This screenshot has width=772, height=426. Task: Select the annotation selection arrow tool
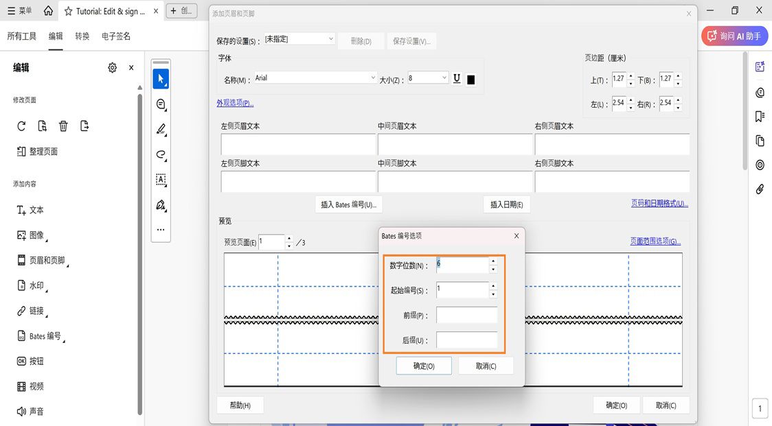[160, 78]
